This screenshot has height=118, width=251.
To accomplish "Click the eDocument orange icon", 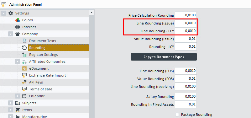I will point(24,68).
